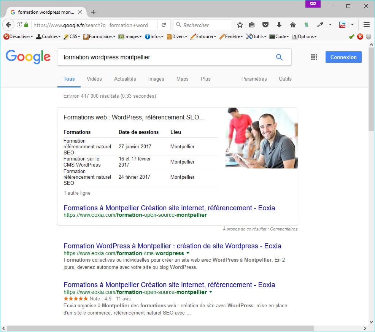This screenshot has width=375, height=332.
Task: Open the Plus search menu
Action: tap(205, 79)
